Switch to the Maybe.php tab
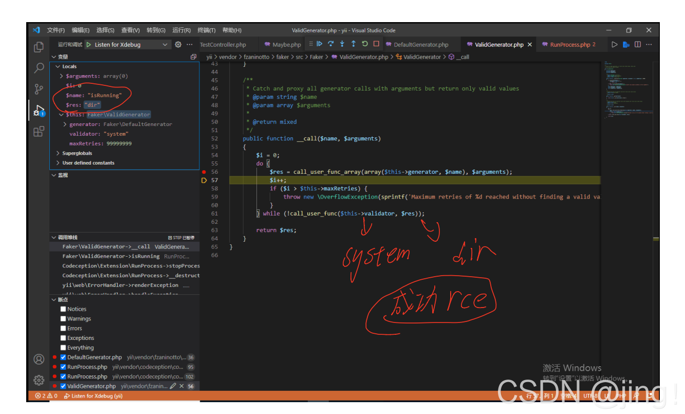This screenshot has width=685, height=414. tap(283, 45)
